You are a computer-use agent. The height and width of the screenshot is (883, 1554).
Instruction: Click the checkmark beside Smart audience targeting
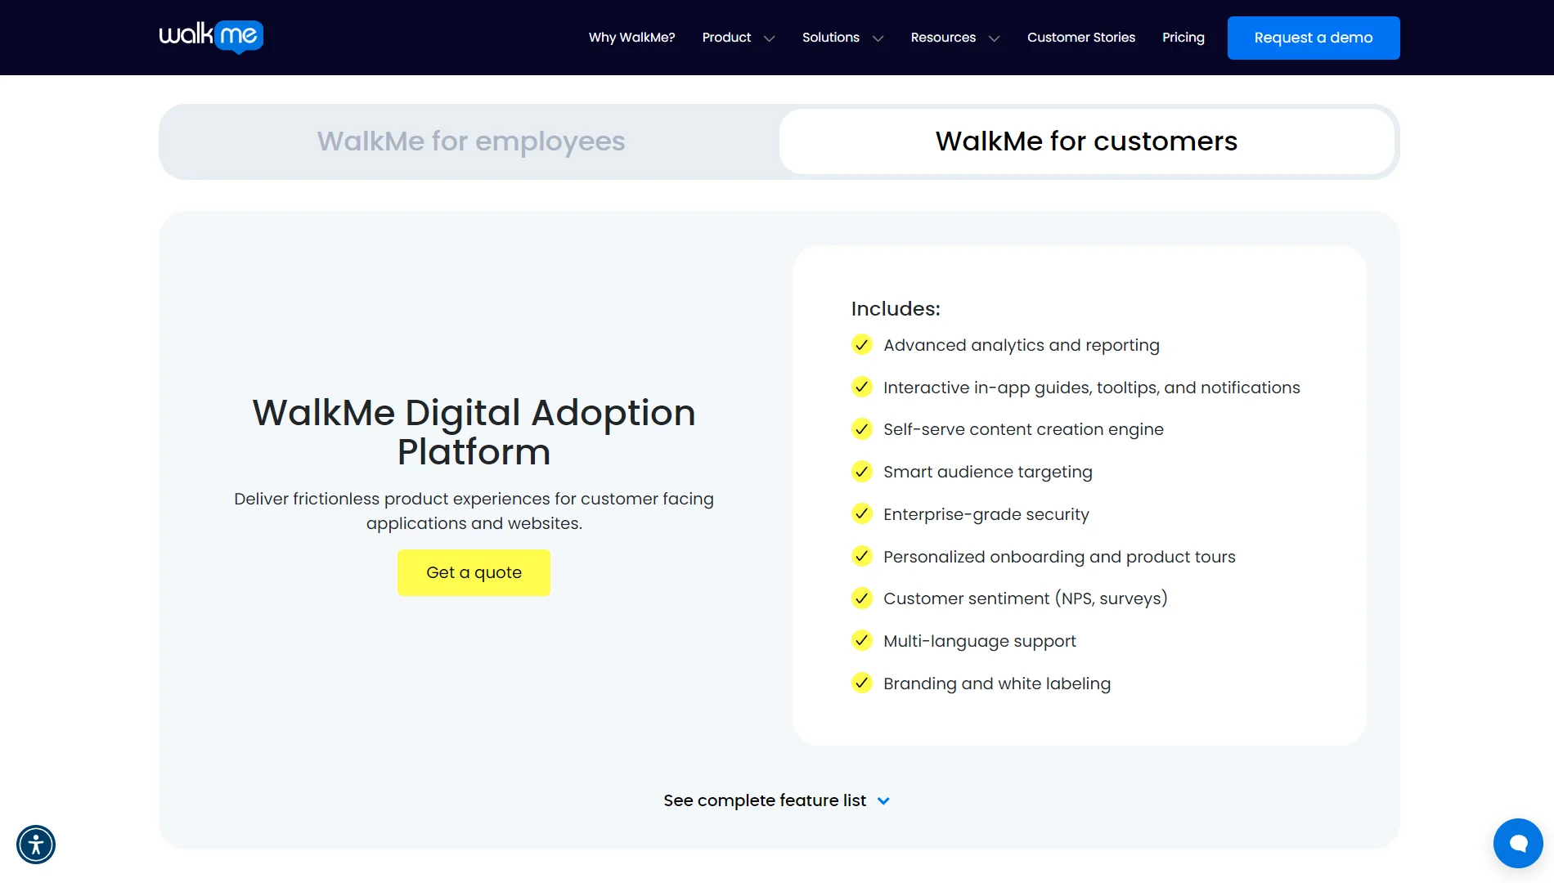click(x=861, y=472)
